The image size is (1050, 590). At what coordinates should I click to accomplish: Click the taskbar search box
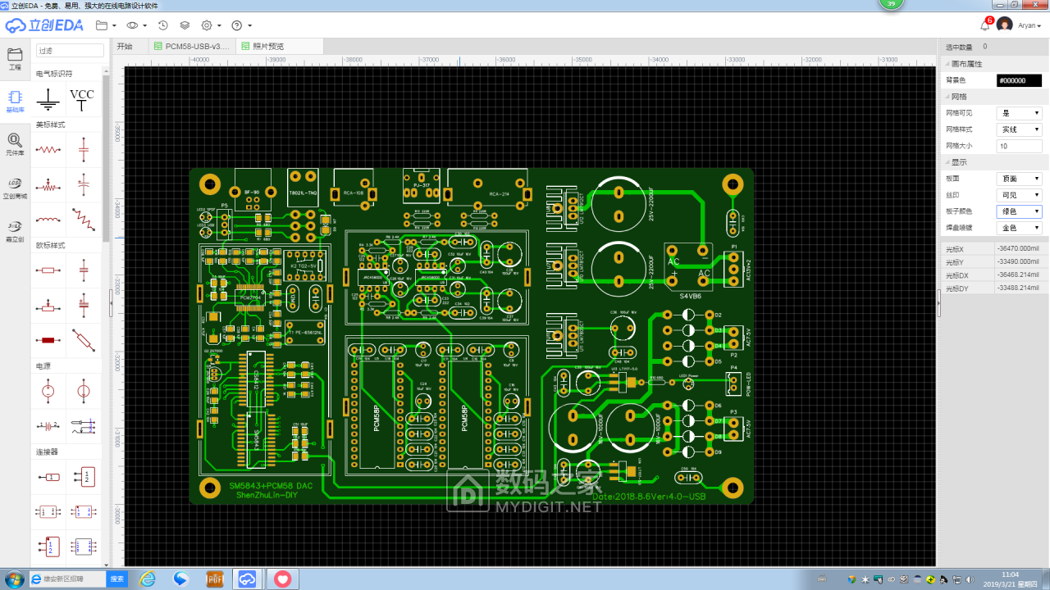pos(69,579)
